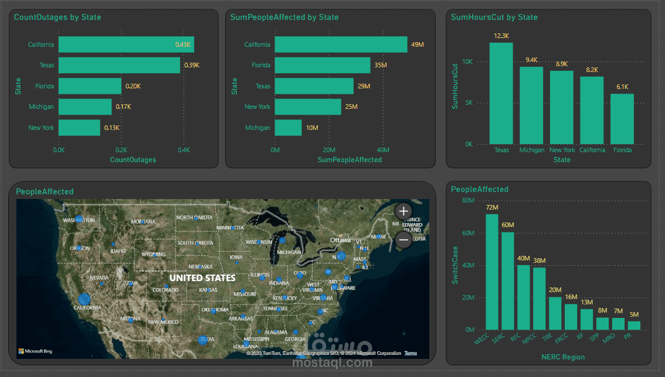Image resolution: width=665 pixels, height=377 pixels.
Task: Select Florida bar in SumPeopleAffected chart
Action: pos(323,65)
